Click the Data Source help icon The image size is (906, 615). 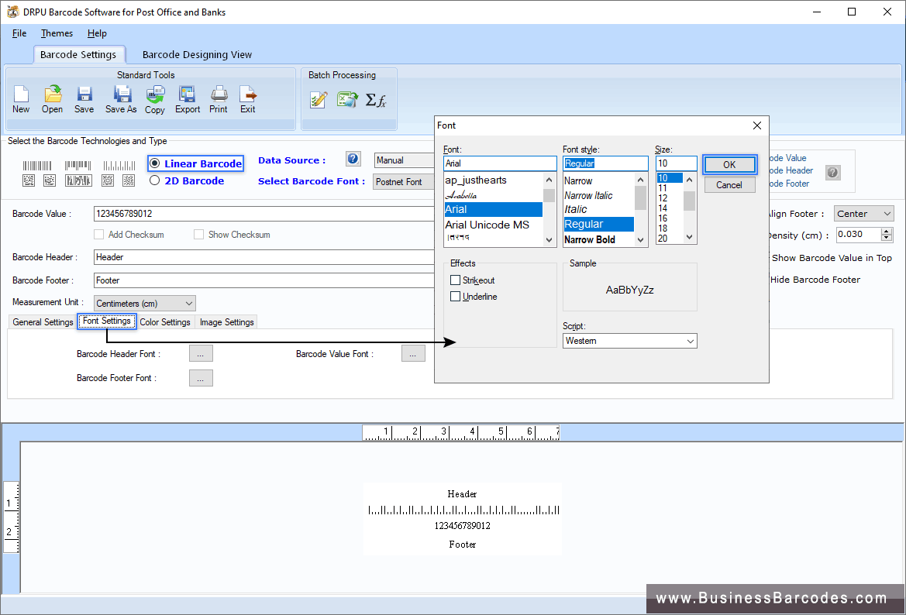(x=353, y=158)
